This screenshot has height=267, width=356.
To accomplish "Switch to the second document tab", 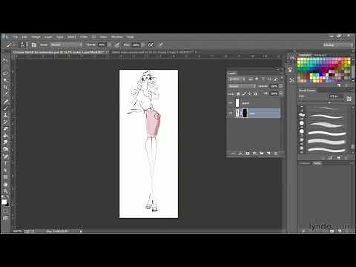I will [153, 52].
